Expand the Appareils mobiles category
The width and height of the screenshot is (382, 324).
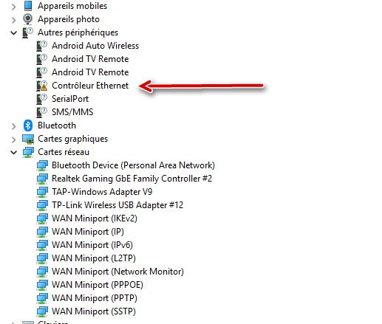[x=14, y=7]
